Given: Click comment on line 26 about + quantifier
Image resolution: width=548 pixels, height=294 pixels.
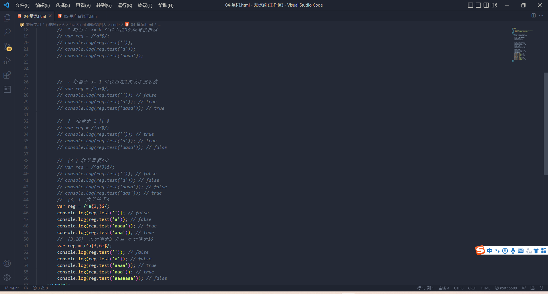Looking at the screenshot, I should [x=107, y=82].
